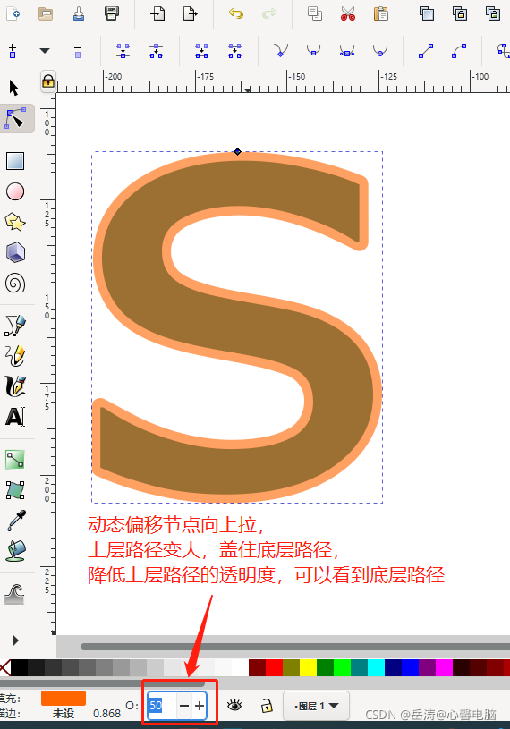Select the Rectangle tool

coord(15,161)
